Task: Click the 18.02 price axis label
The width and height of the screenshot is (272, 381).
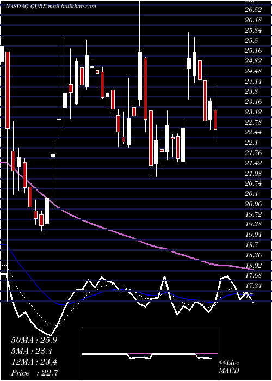Action: 253,265
